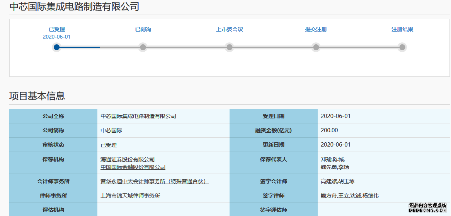Screen dimensions: 451x216
Task: Open the 海通证券股份有限公司 link
Action: [128, 159]
